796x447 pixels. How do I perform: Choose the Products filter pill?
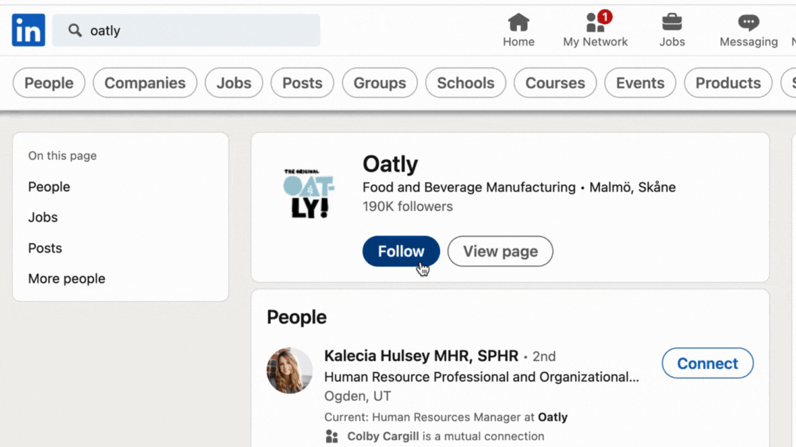click(728, 83)
